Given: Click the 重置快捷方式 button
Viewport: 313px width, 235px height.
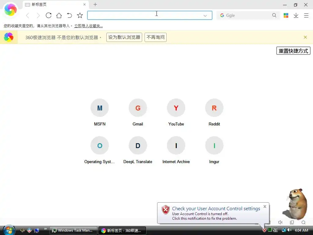Looking at the screenshot, I should [293, 51].
